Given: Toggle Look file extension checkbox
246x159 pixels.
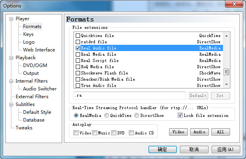Looking at the screenshot, I should [180, 115].
